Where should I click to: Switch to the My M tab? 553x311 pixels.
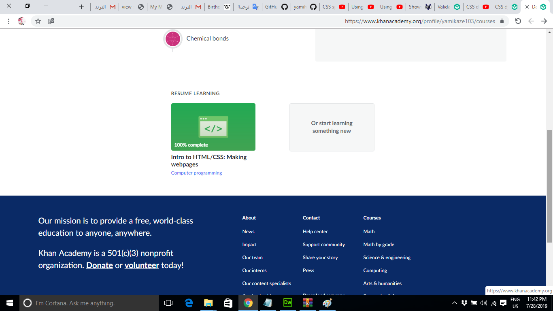pos(161,7)
